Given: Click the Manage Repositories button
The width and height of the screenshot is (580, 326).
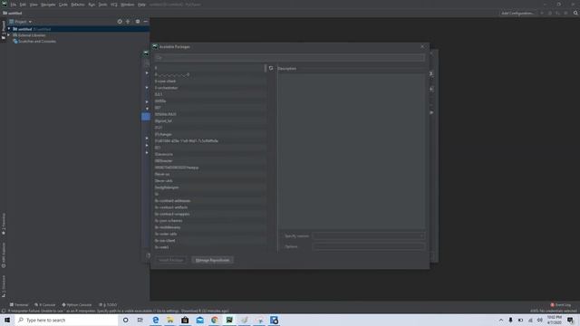Looking at the screenshot, I should (x=212, y=260).
